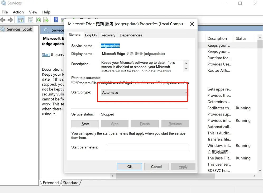Switch to the Log On tab
Image resolution: width=263 pixels, height=193 pixels.
click(x=91, y=35)
